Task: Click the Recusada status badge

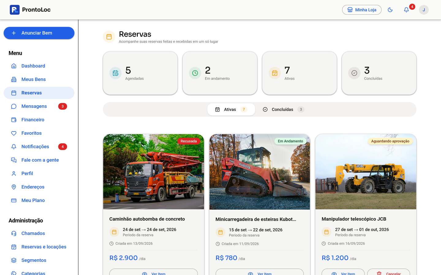Action: (x=189, y=141)
